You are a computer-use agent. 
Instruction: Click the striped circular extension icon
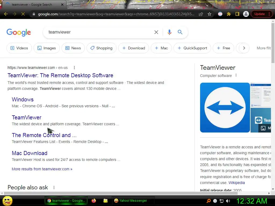coord(220,14)
